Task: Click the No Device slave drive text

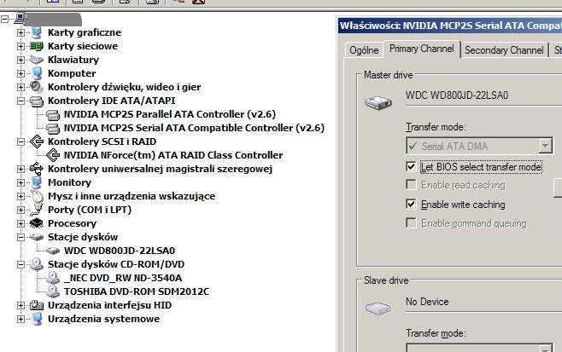Action: pos(427,302)
